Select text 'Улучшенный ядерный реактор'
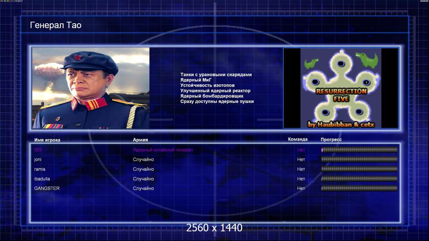429x241 pixels. coord(215,91)
